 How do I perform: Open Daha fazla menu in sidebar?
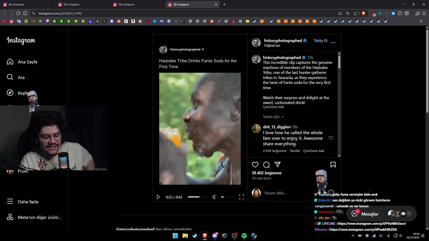click(23, 202)
